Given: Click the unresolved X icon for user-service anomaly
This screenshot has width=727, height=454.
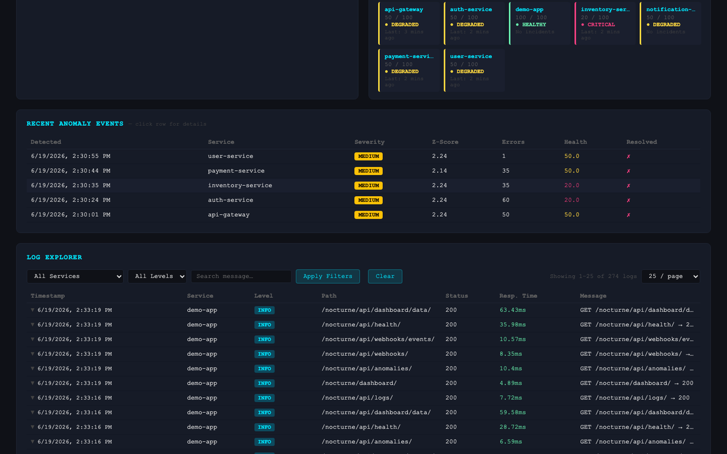Looking at the screenshot, I should coord(628,156).
